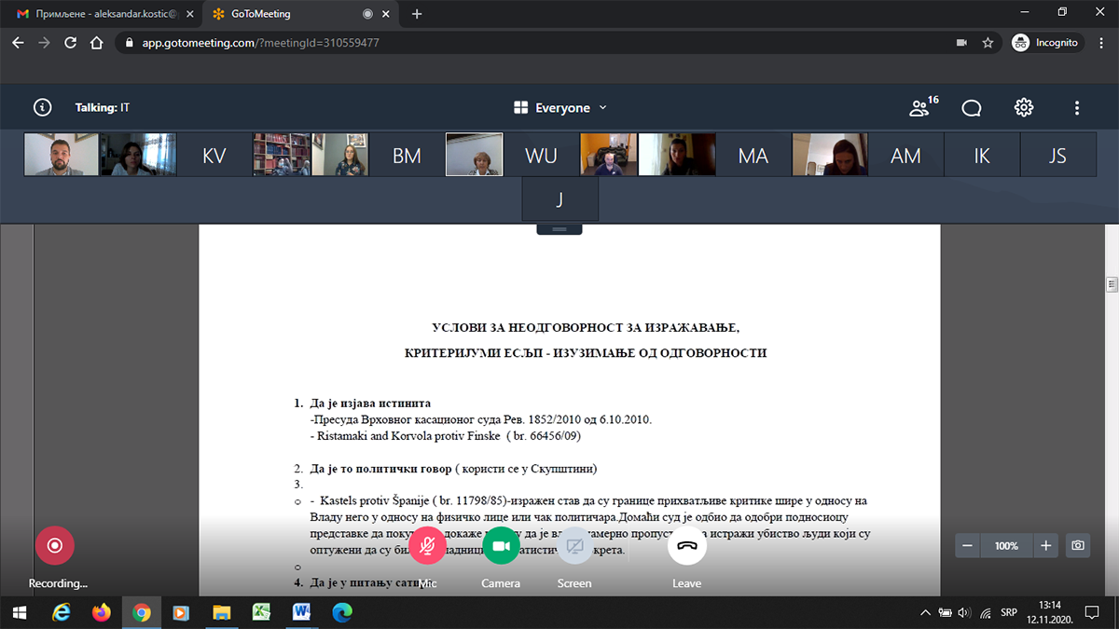1119x629 pixels.
Task: Expand the Everyone view dropdown
Action: pyautogui.click(x=560, y=108)
